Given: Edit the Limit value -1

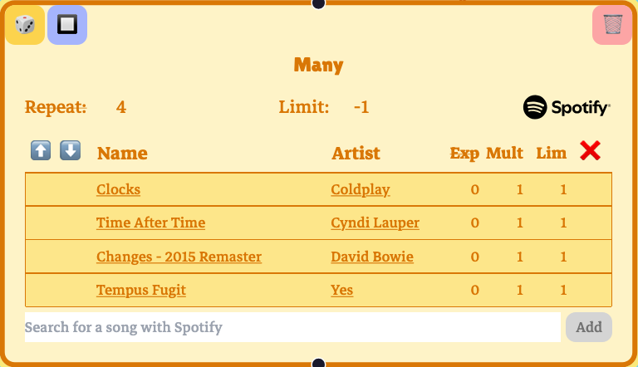Looking at the screenshot, I should pos(361,107).
